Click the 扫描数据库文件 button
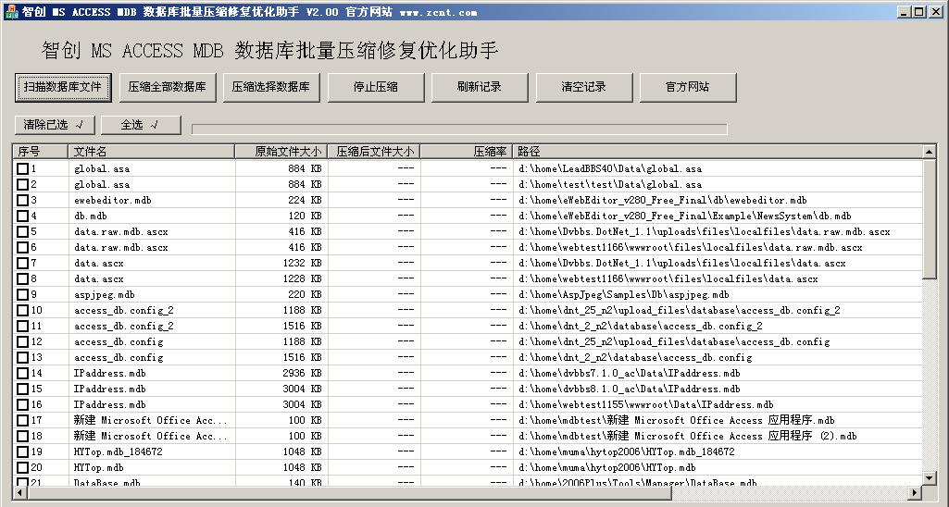The image size is (949, 507). 64,87
